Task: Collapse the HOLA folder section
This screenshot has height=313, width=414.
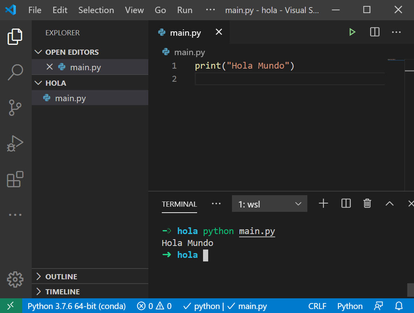Action: click(90, 83)
